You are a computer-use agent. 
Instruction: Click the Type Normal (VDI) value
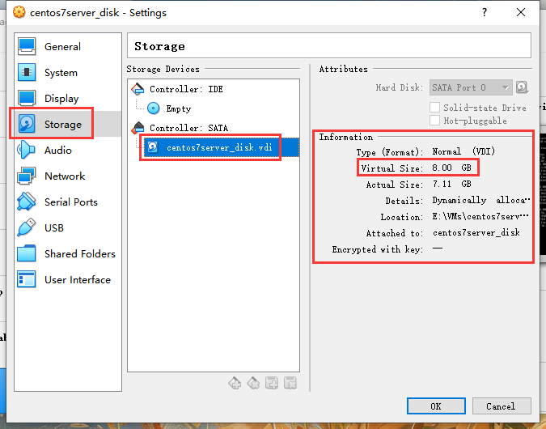pos(463,151)
